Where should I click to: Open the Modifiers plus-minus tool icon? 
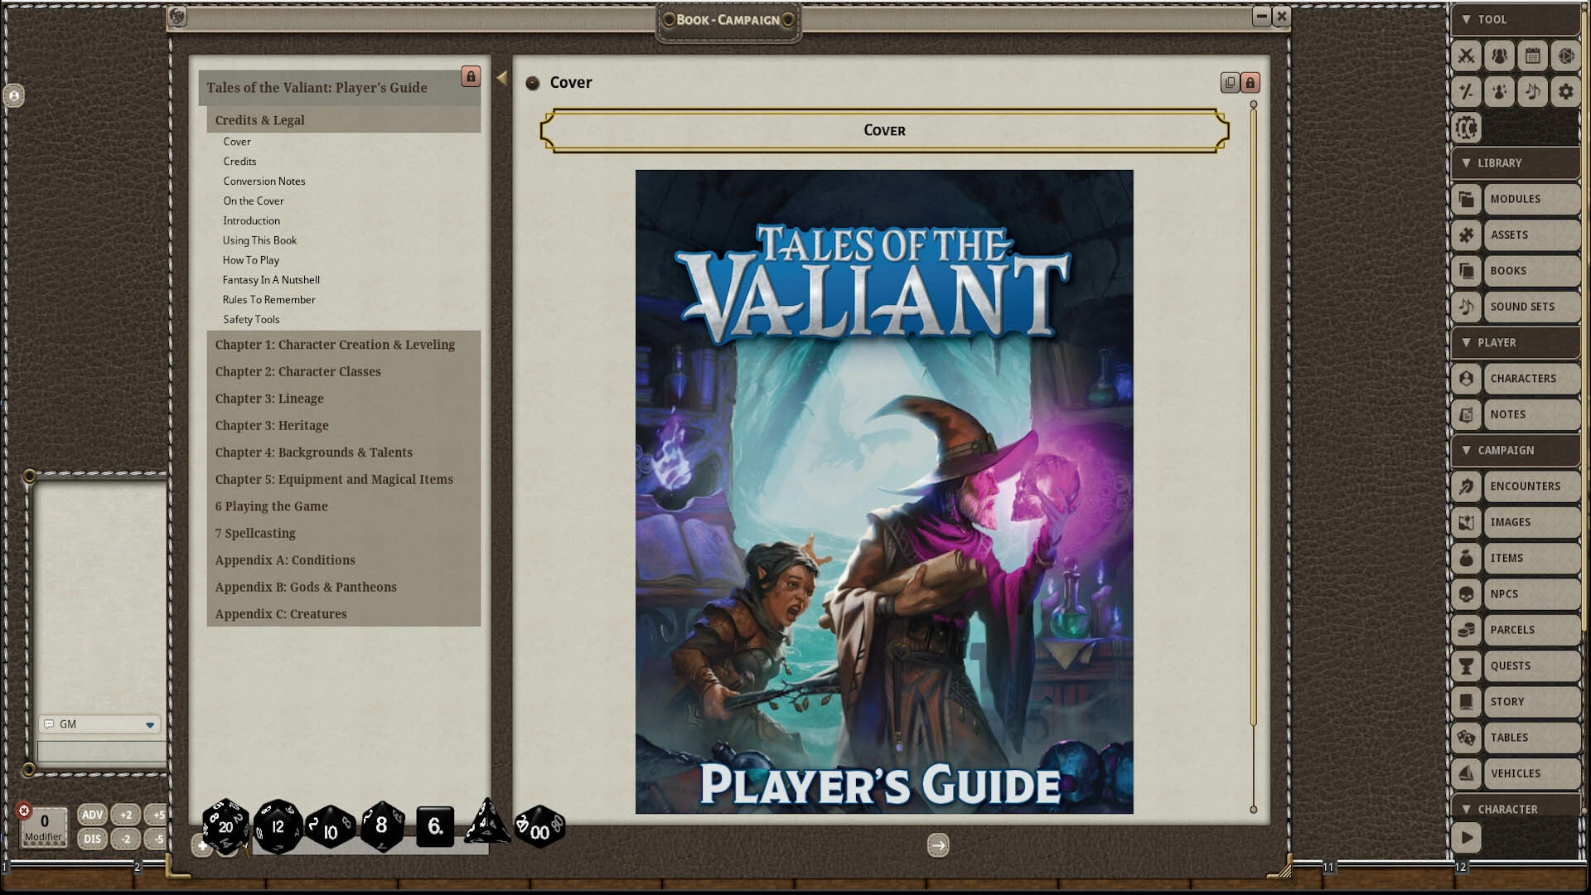(x=1467, y=92)
